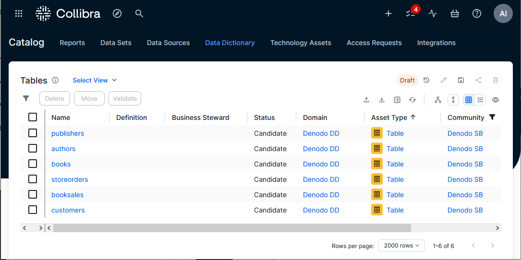Click the save view icon
The height and width of the screenshot is (260, 521).
[x=461, y=80]
